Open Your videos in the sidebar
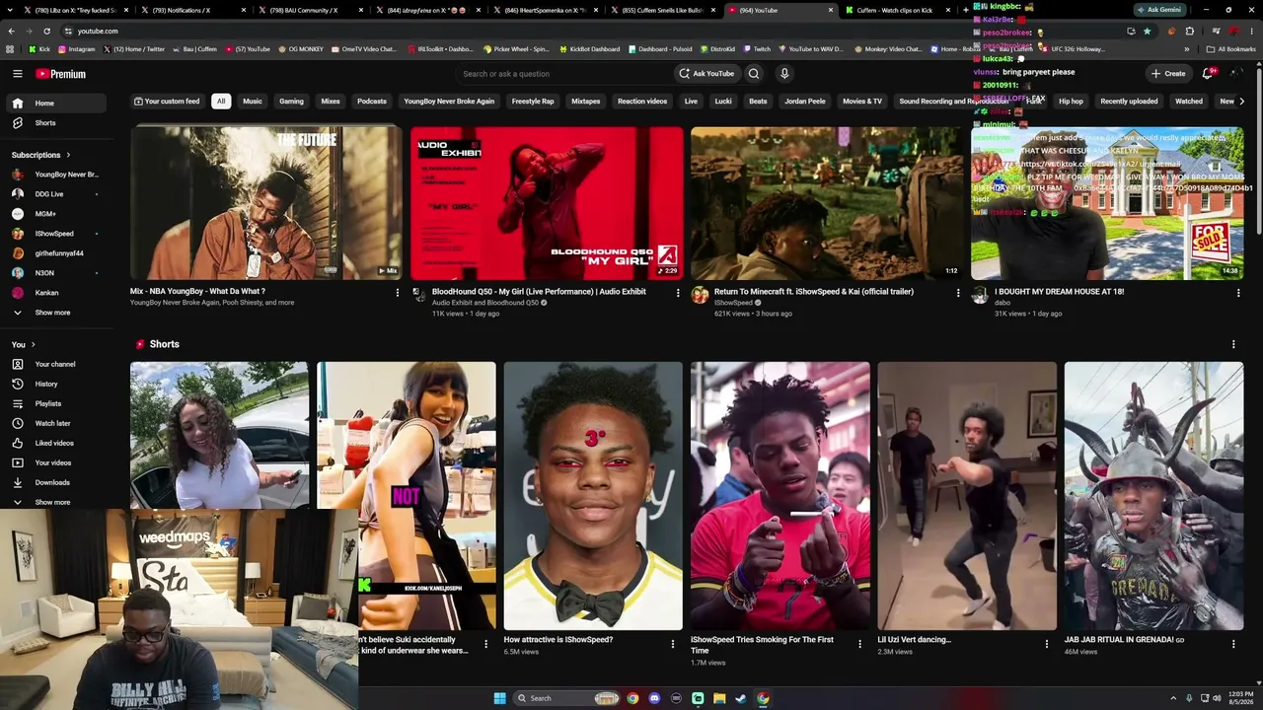This screenshot has width=1263, height=710. [55, 462]
